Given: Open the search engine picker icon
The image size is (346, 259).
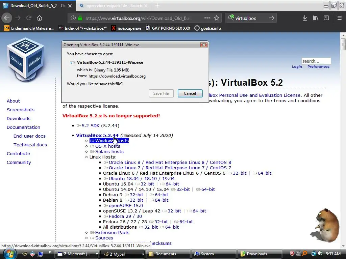Looking at the screenshot, I should (231, 18).
